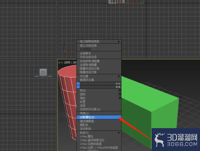
Task: Choose 选择类似对象(S) menu entry
Action: click(x=99, y=109)
